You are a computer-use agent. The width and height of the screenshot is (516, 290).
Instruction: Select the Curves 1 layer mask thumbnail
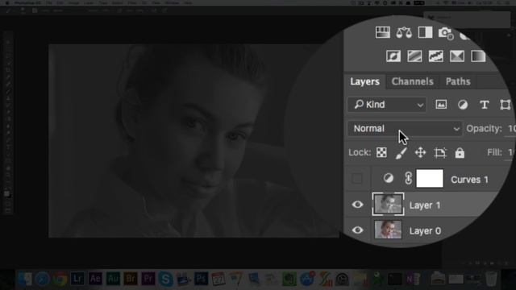(x=430, y=179)
